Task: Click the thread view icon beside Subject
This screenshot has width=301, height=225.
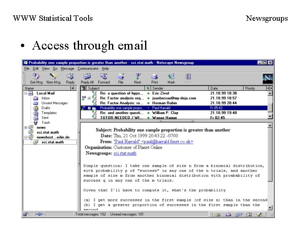Action: point(84,88)
